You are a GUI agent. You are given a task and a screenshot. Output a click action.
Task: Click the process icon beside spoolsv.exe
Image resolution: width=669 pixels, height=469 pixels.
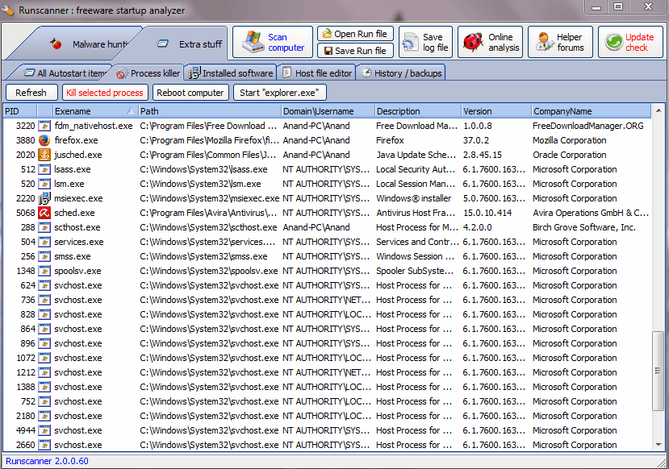tap(44, 271)
